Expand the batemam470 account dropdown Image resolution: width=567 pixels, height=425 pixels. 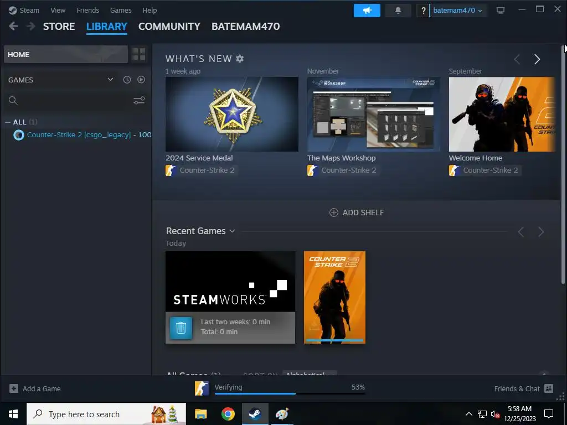(458, 11)
